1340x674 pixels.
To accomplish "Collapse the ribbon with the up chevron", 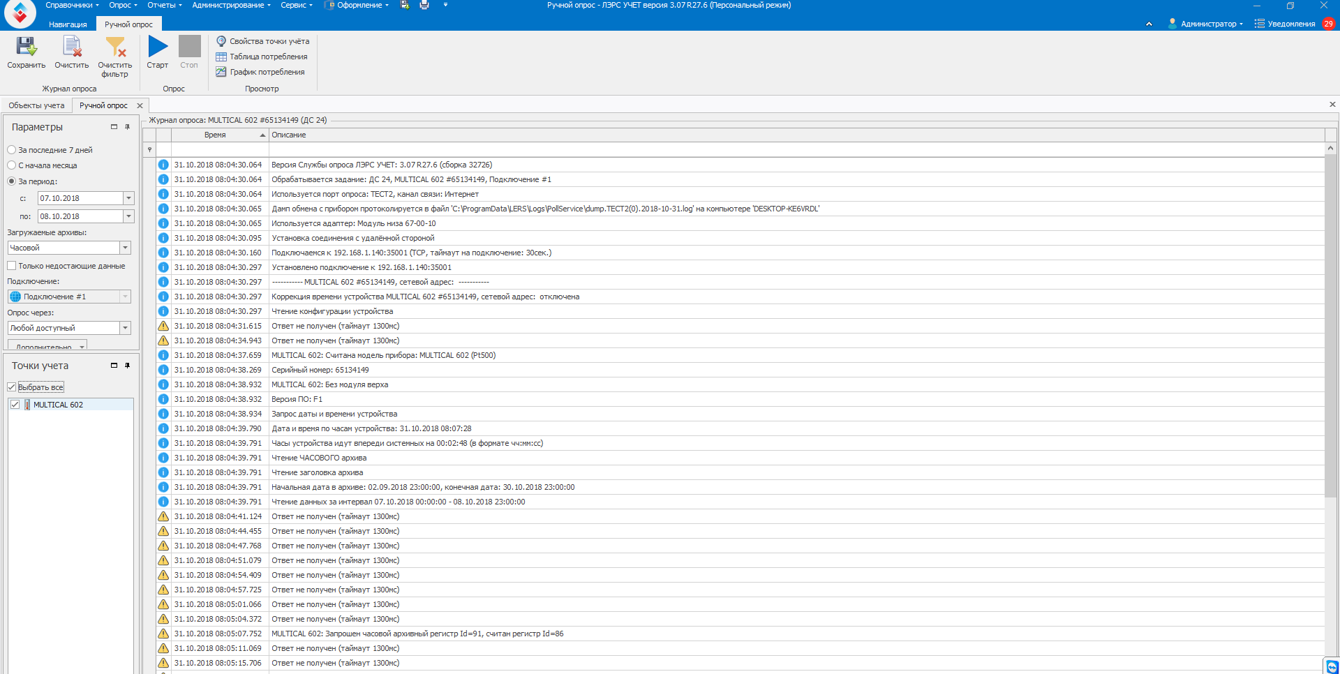I will (x=1149, y=24).
